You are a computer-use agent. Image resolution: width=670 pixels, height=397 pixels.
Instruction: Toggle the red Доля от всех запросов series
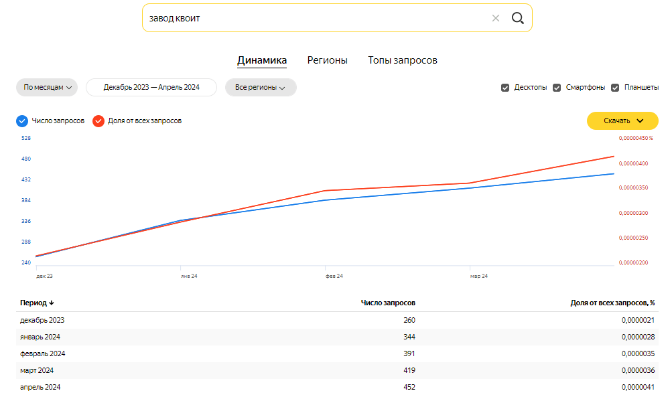coord(98,121)
